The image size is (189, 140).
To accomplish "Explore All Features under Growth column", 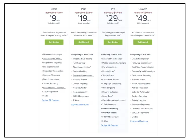I will tap(139, 121).
